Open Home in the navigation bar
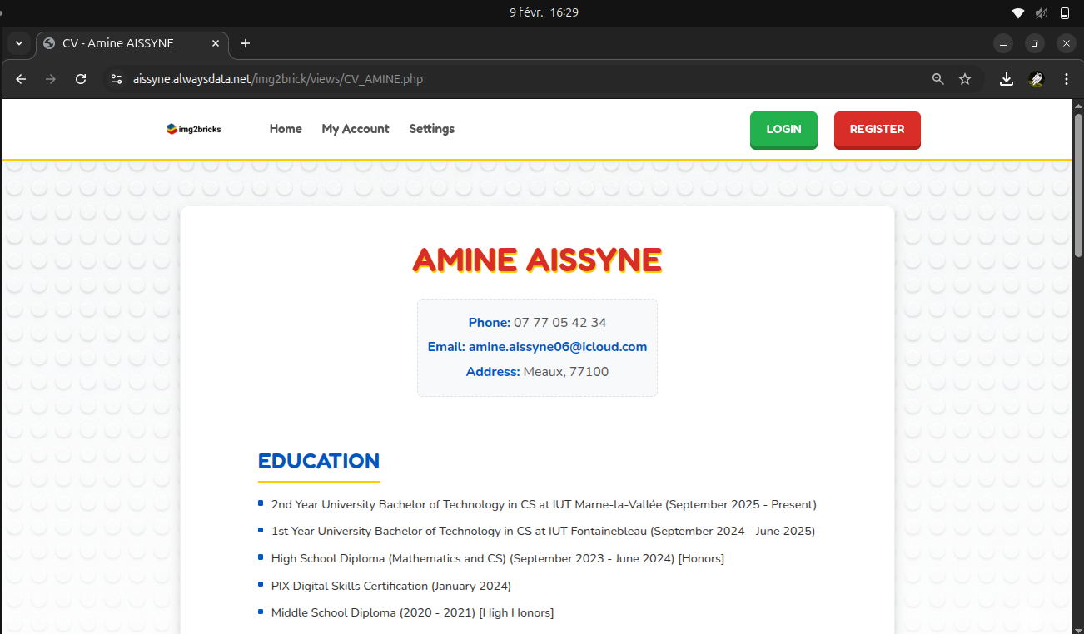1084x634 pixels. tap(286, 129)
